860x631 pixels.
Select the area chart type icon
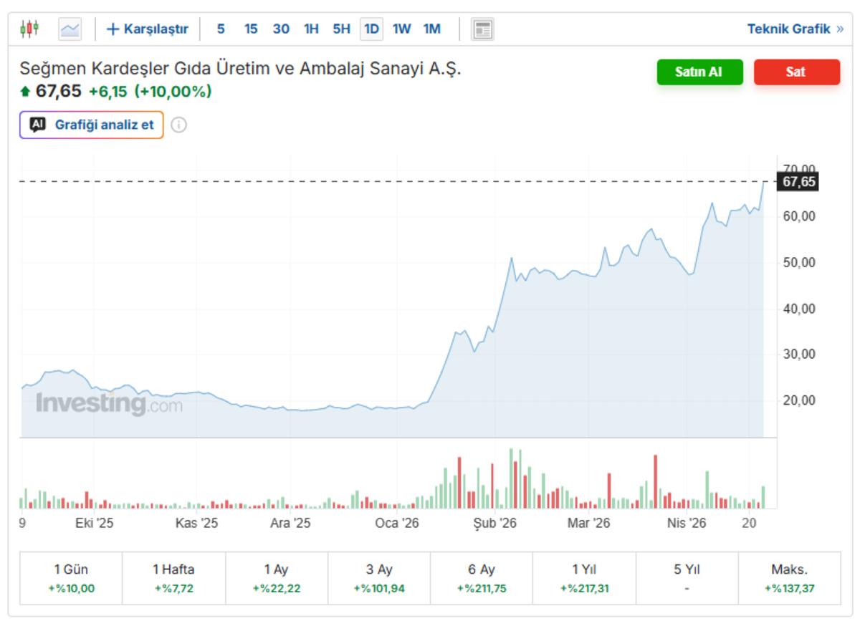click(70, 29)
